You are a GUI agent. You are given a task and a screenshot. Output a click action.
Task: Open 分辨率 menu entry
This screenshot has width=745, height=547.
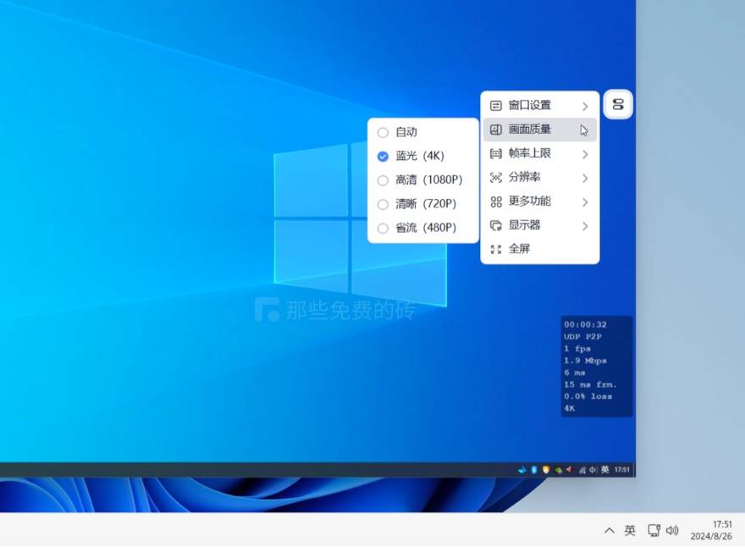coord(540,177)
